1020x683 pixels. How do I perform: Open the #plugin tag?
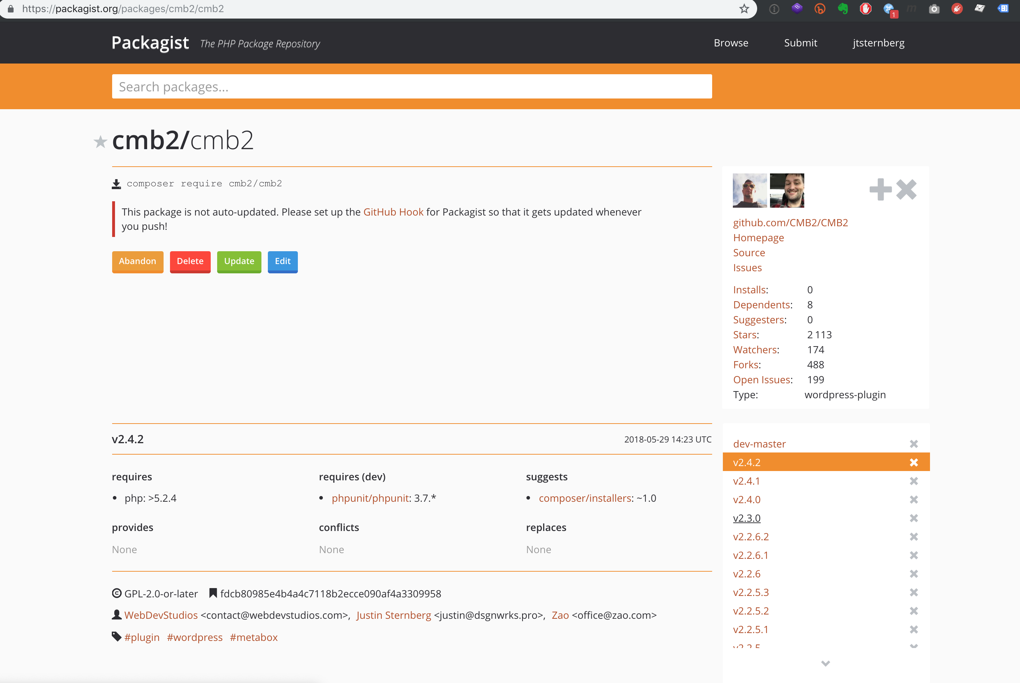pyautogui.click(x=142, y=637)
